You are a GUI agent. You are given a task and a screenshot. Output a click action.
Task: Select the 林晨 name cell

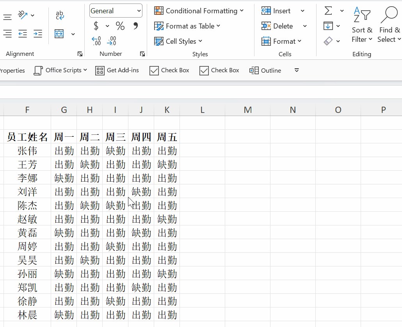click(27, 314)
